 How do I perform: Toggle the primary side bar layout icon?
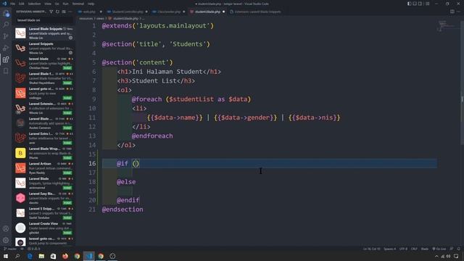pyautogui.click(x=409, y=4)
